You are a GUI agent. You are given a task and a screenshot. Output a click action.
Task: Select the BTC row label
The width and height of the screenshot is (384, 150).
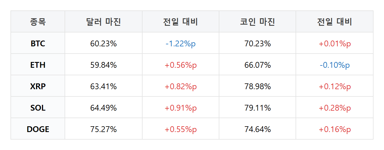click(x=38, y=44)
